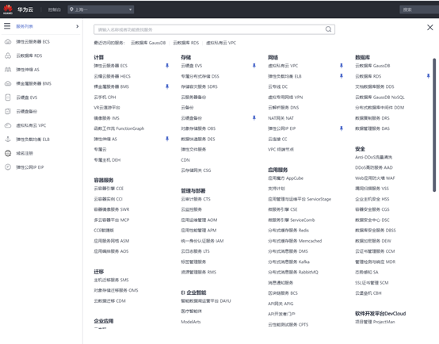Open recently visited VPC service
439x344 pixels.
[x=221, y=43]
